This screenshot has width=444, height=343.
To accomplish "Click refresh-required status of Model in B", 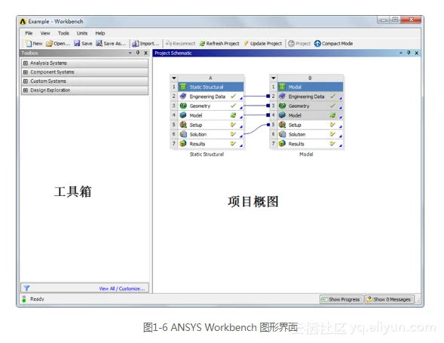I will (332, 115).
